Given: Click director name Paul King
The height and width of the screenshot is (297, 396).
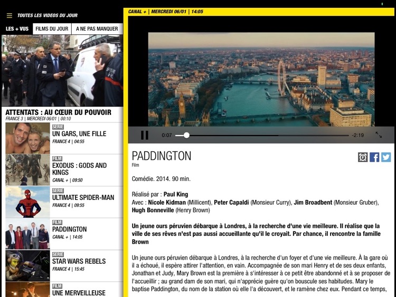Looking at the screenshot, I should [x=176, y=194].
